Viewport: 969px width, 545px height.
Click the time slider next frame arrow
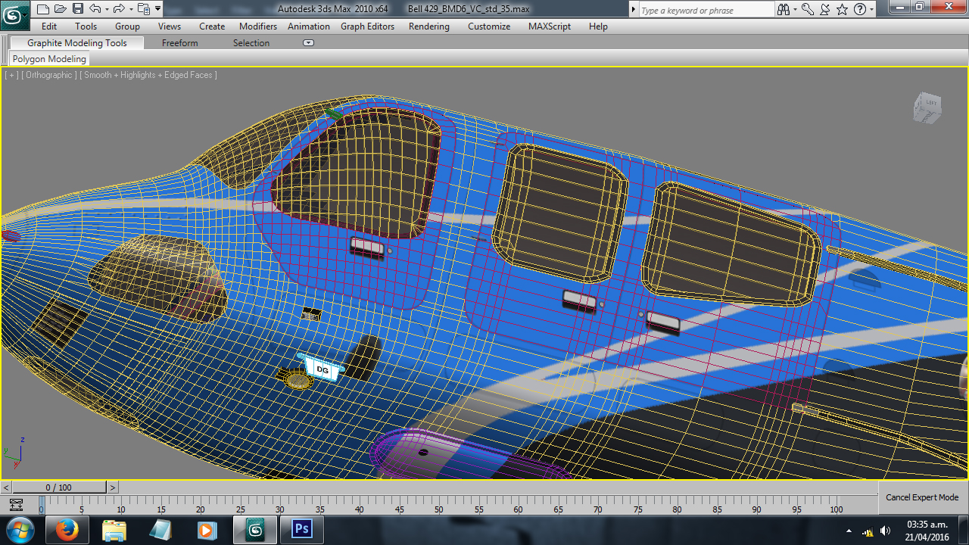pyautogui.click(x=112, y=487)
